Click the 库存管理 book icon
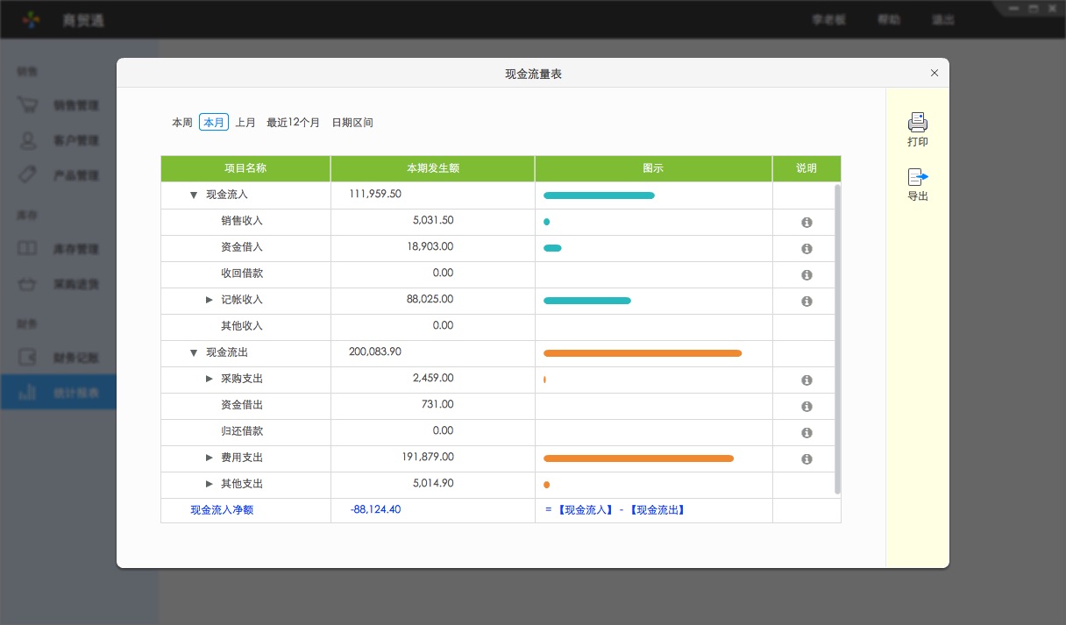This screenshot has height=625, width=1066. 29,248
